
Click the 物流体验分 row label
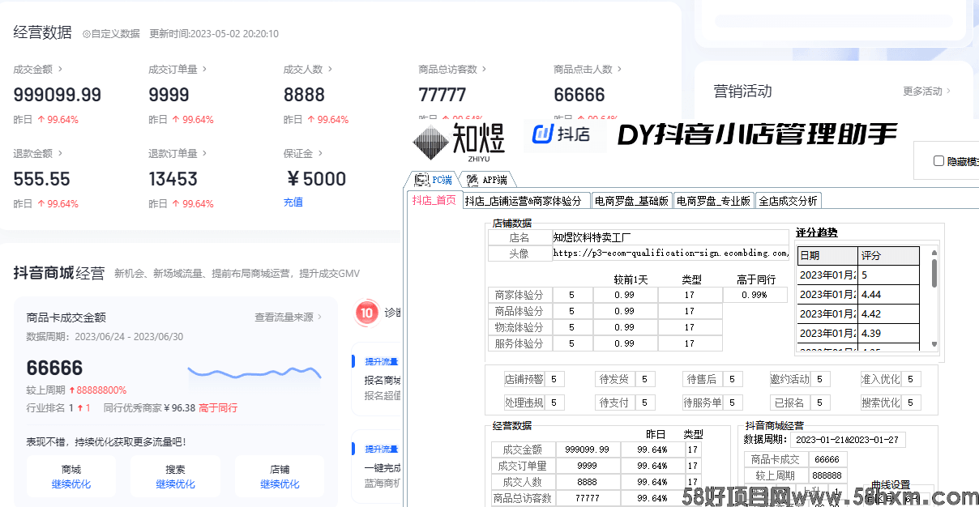tap(519, 327)
